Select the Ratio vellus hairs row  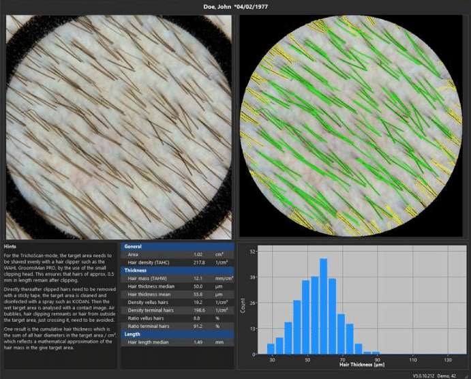pos(177,318)
